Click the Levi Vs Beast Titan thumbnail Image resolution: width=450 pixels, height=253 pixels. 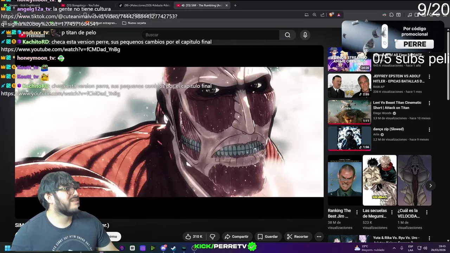[x=349, y=112]
